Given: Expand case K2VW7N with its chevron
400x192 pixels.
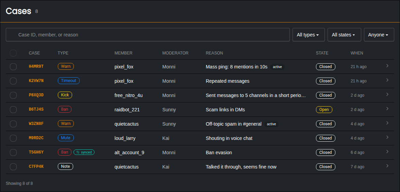Looking at the screenshot, I should (x=387, y=80).
